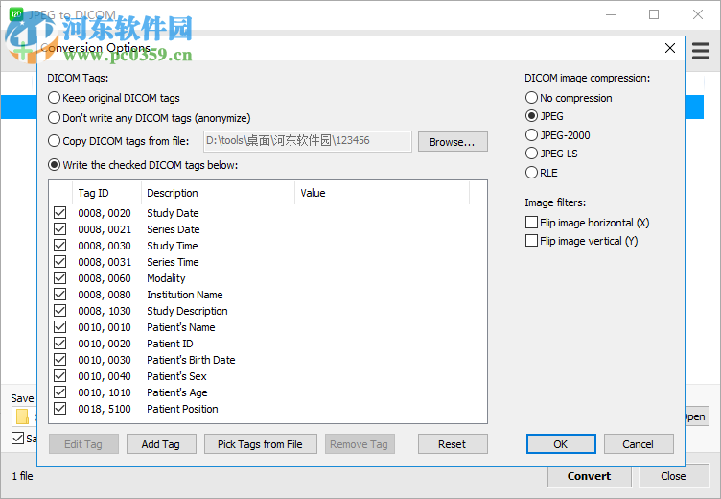
Task: Click the Cancel button
Action: (x=639, y=444)
